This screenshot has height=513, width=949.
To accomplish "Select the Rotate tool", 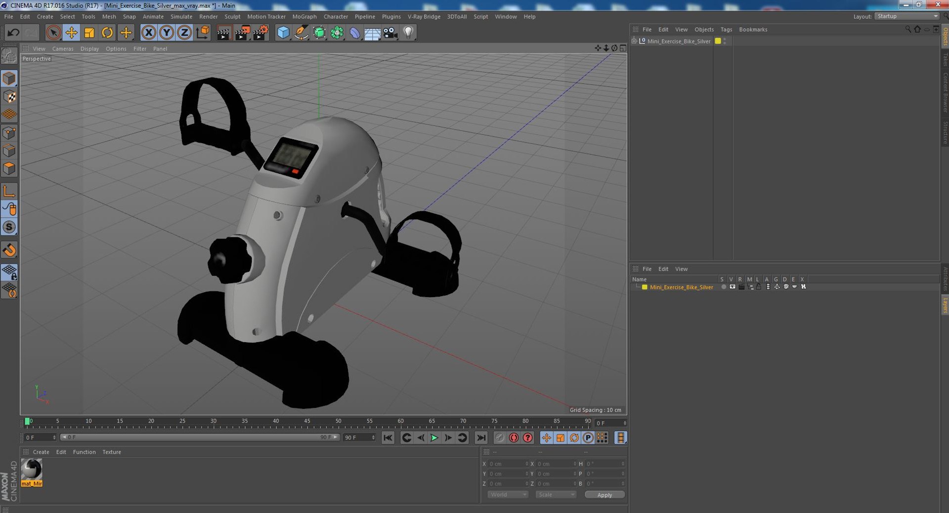I will click(107, 33).
